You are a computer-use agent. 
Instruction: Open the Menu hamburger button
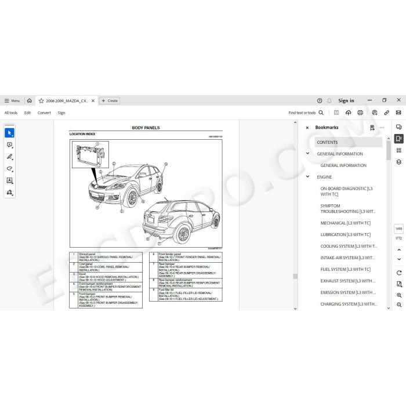(x=12, y=101)
